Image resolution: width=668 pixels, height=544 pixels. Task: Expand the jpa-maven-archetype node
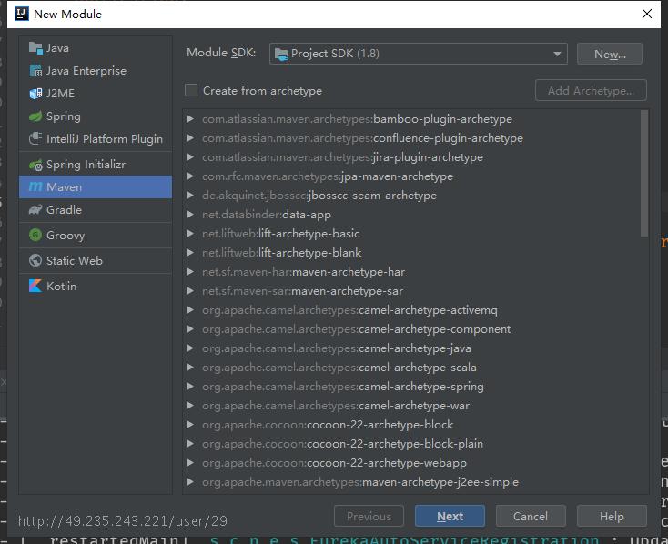click(190, 176)
